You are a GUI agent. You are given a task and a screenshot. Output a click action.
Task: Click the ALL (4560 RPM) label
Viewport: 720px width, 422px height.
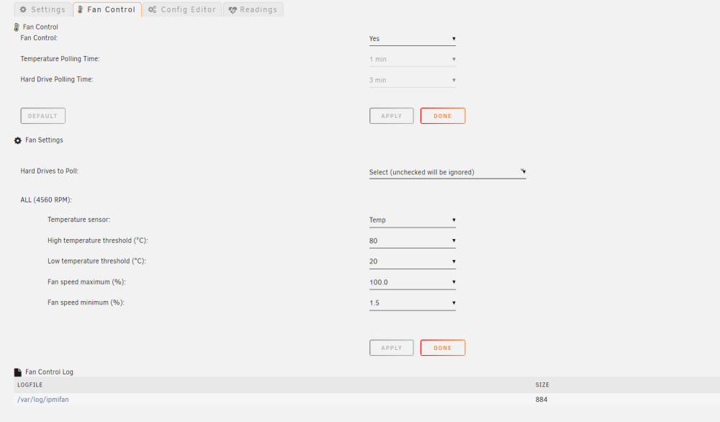coord(46,199)
